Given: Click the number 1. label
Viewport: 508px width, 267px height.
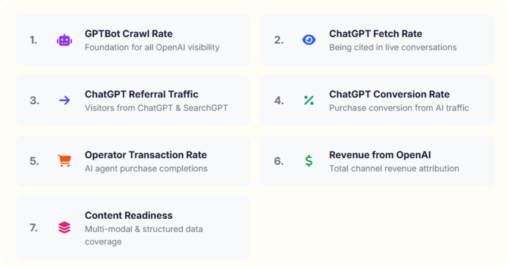Looking at the screenshot, I should point(33,40).
